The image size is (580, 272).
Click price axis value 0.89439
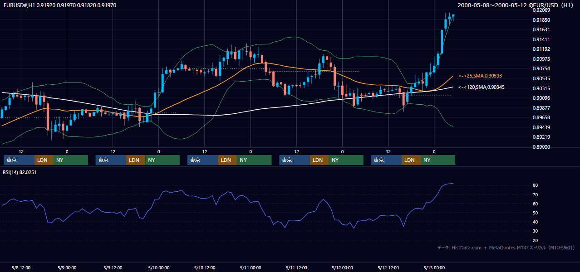click(x=541, y=127)
